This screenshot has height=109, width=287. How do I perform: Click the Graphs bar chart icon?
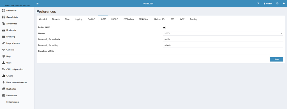[3, 76]
